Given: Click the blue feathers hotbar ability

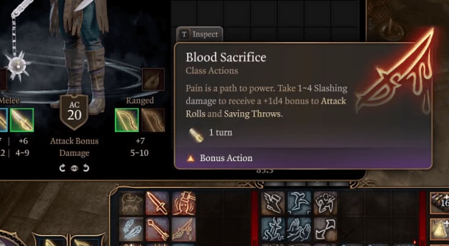Looking at the screenshot, I should [x=131, y=229].
